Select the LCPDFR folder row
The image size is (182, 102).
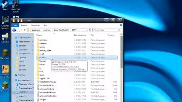pos(77,58)
